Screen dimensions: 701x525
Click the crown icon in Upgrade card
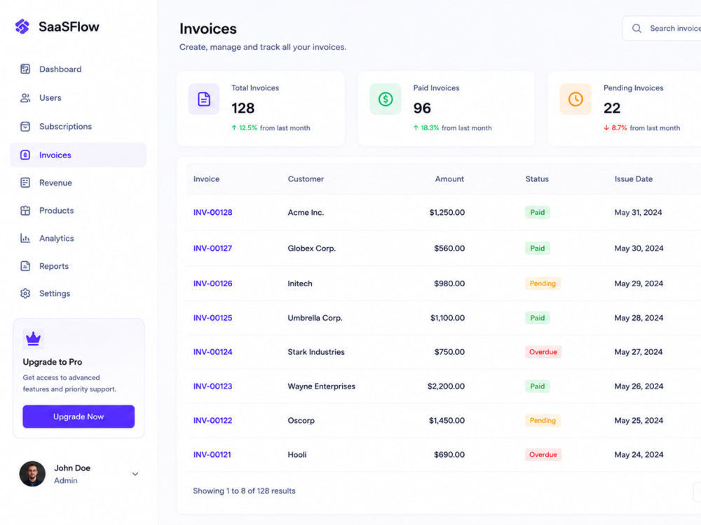point(33,339)
